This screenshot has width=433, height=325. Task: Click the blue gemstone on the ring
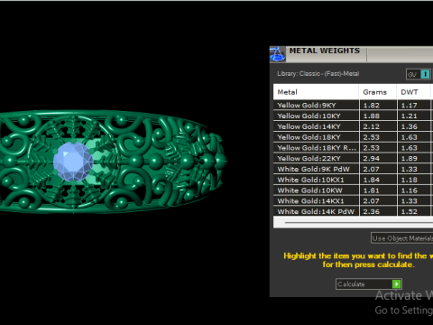(x=73, y=162)
